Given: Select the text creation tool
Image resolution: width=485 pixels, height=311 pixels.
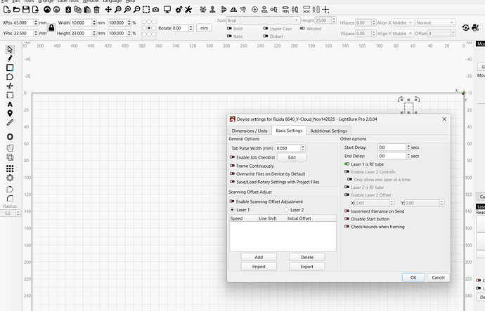Looking at the screenshot, I should pyautogui.click(x=10, y=104).
